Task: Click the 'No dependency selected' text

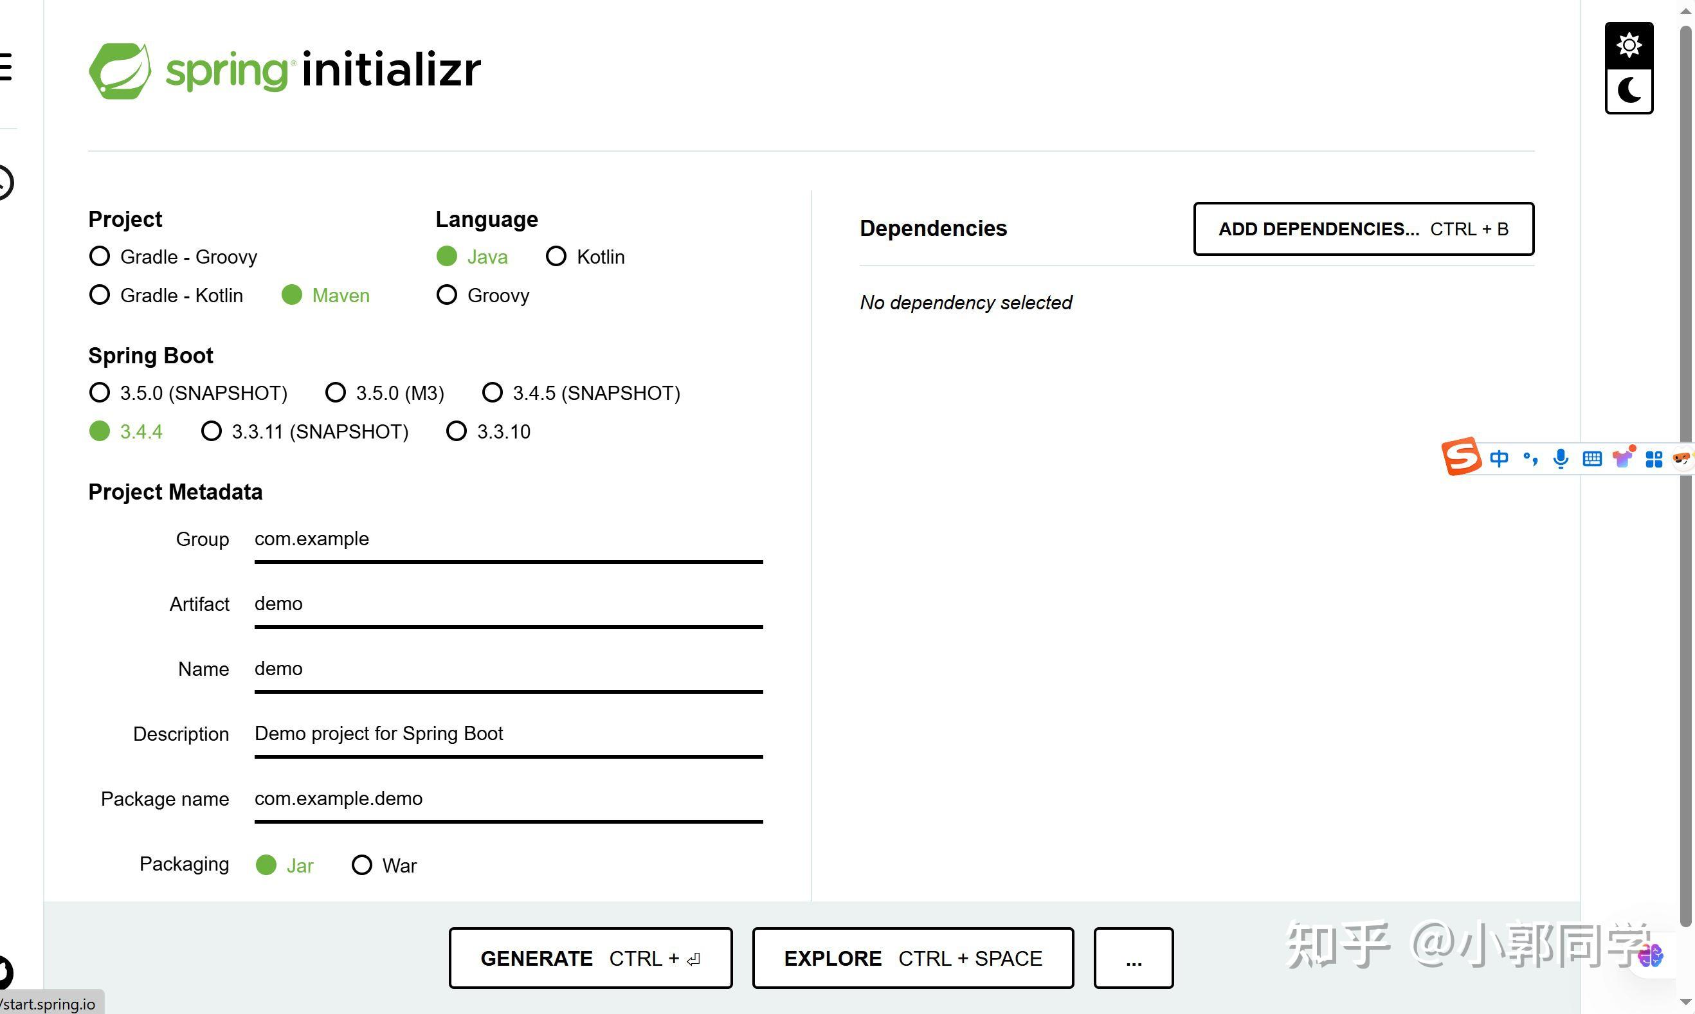Action: tap(965, 303)
